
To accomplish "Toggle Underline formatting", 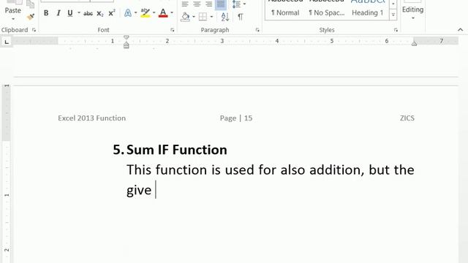I will pyautogui.click(x=70, y=13).
